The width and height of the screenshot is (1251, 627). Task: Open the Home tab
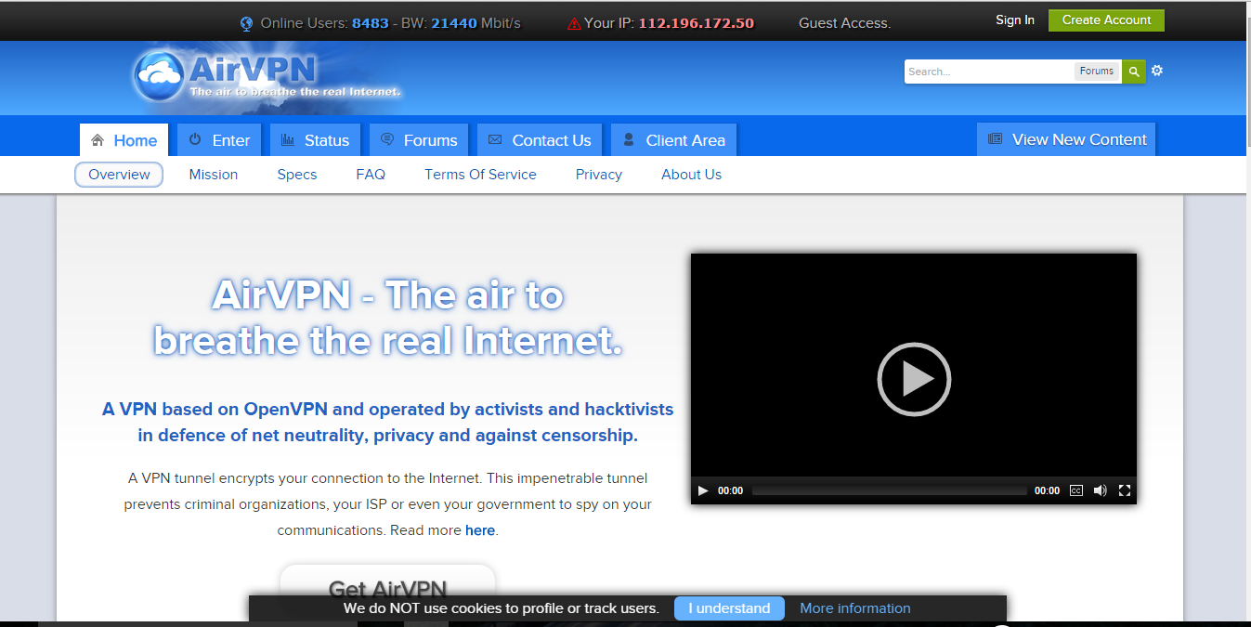pos(124,140)
